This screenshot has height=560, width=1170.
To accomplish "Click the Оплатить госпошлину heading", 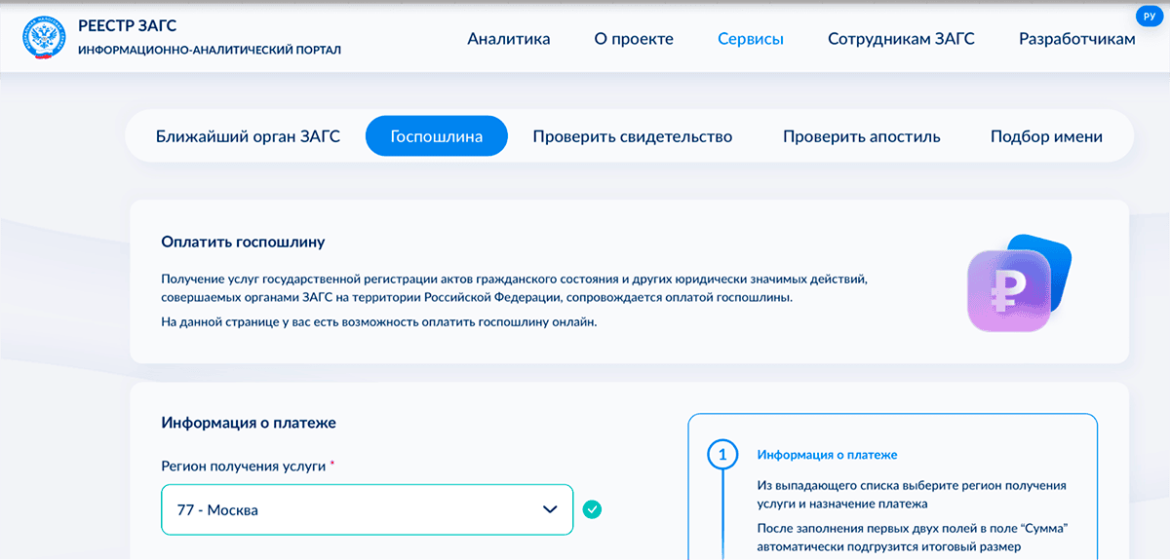I will click(x=243, y=241).
